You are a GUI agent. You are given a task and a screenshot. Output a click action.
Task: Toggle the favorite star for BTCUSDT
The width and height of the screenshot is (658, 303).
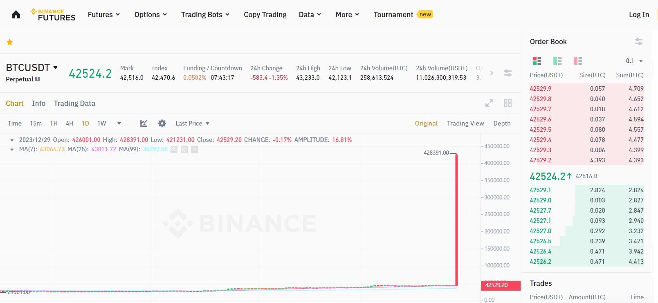coord(10,42)
